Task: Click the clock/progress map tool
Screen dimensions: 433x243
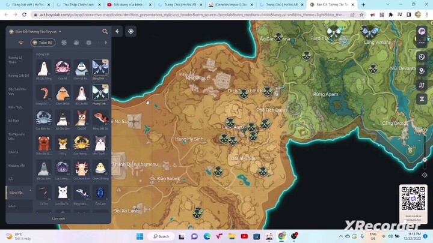Action: [422, 57]
